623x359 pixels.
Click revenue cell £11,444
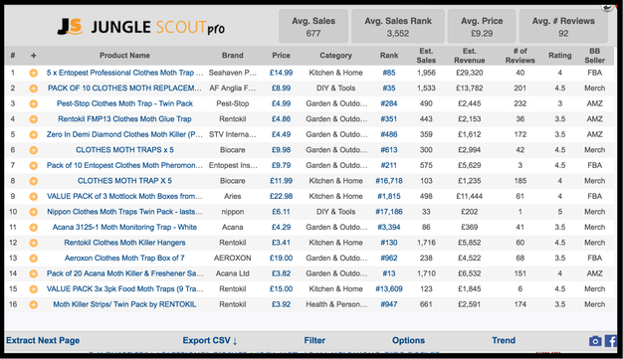coord(469,196)
